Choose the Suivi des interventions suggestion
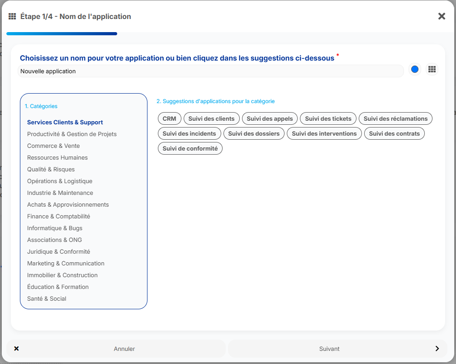This screenshot has width=456, height=364. (324, 134)
